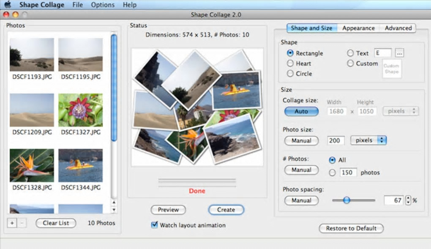
Task: Click the collage progress bar
Action: click(197, 183)
